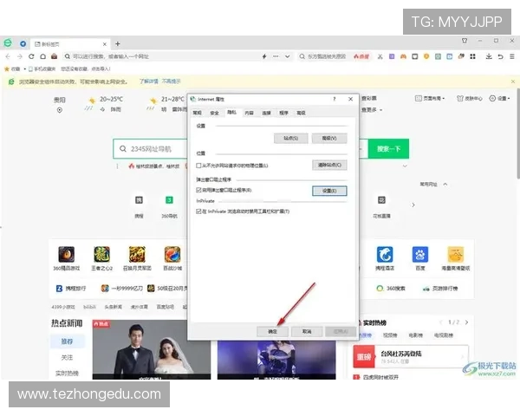520x416 pixels.
Task: Toggle never allow websites location request checkbox
Action: click(198, 166)
